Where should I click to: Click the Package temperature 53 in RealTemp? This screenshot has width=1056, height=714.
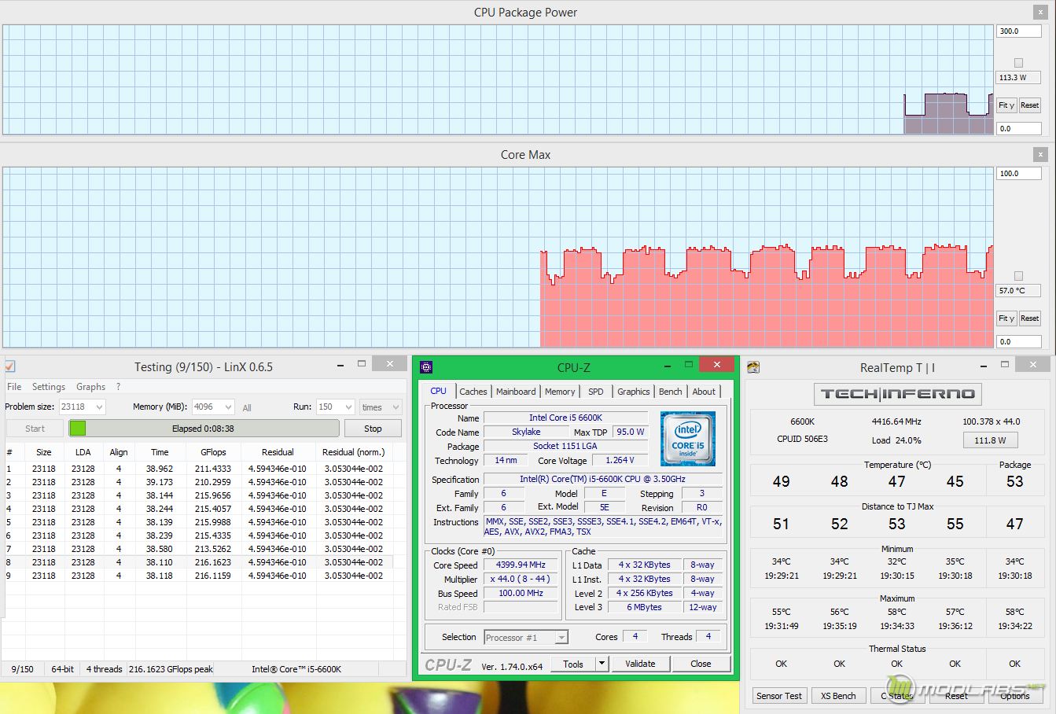click(1014, 481)
